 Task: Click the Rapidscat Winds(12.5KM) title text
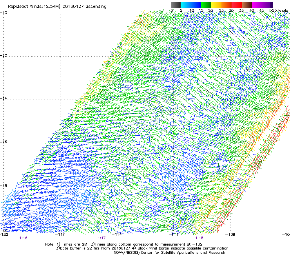[x=57, y=7]
